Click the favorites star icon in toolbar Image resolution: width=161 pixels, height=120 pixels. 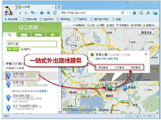(48, 13)
